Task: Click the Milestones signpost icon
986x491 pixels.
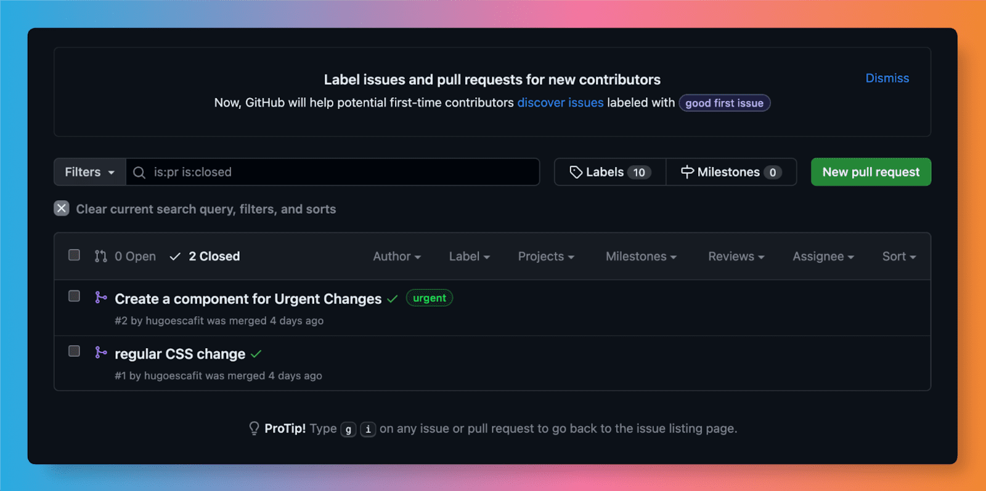Action: point(687,172)
